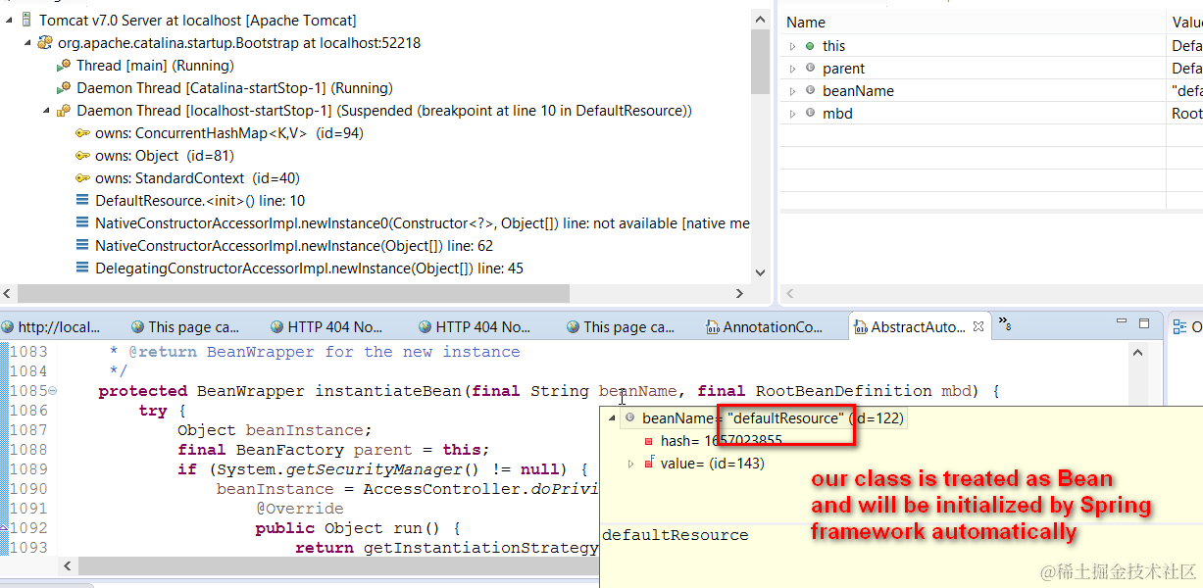
Task: Click key icon for owns: ConcurrentHashMap
Action: (x=82, y=132)
